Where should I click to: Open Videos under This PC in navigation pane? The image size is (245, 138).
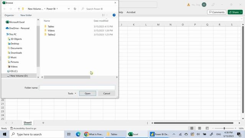pos(14,67)
